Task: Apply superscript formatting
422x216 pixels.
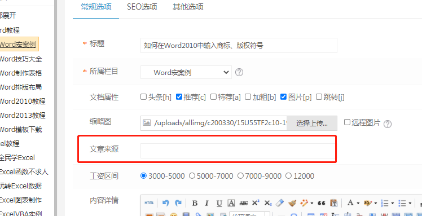Action: tap(256, 203)
